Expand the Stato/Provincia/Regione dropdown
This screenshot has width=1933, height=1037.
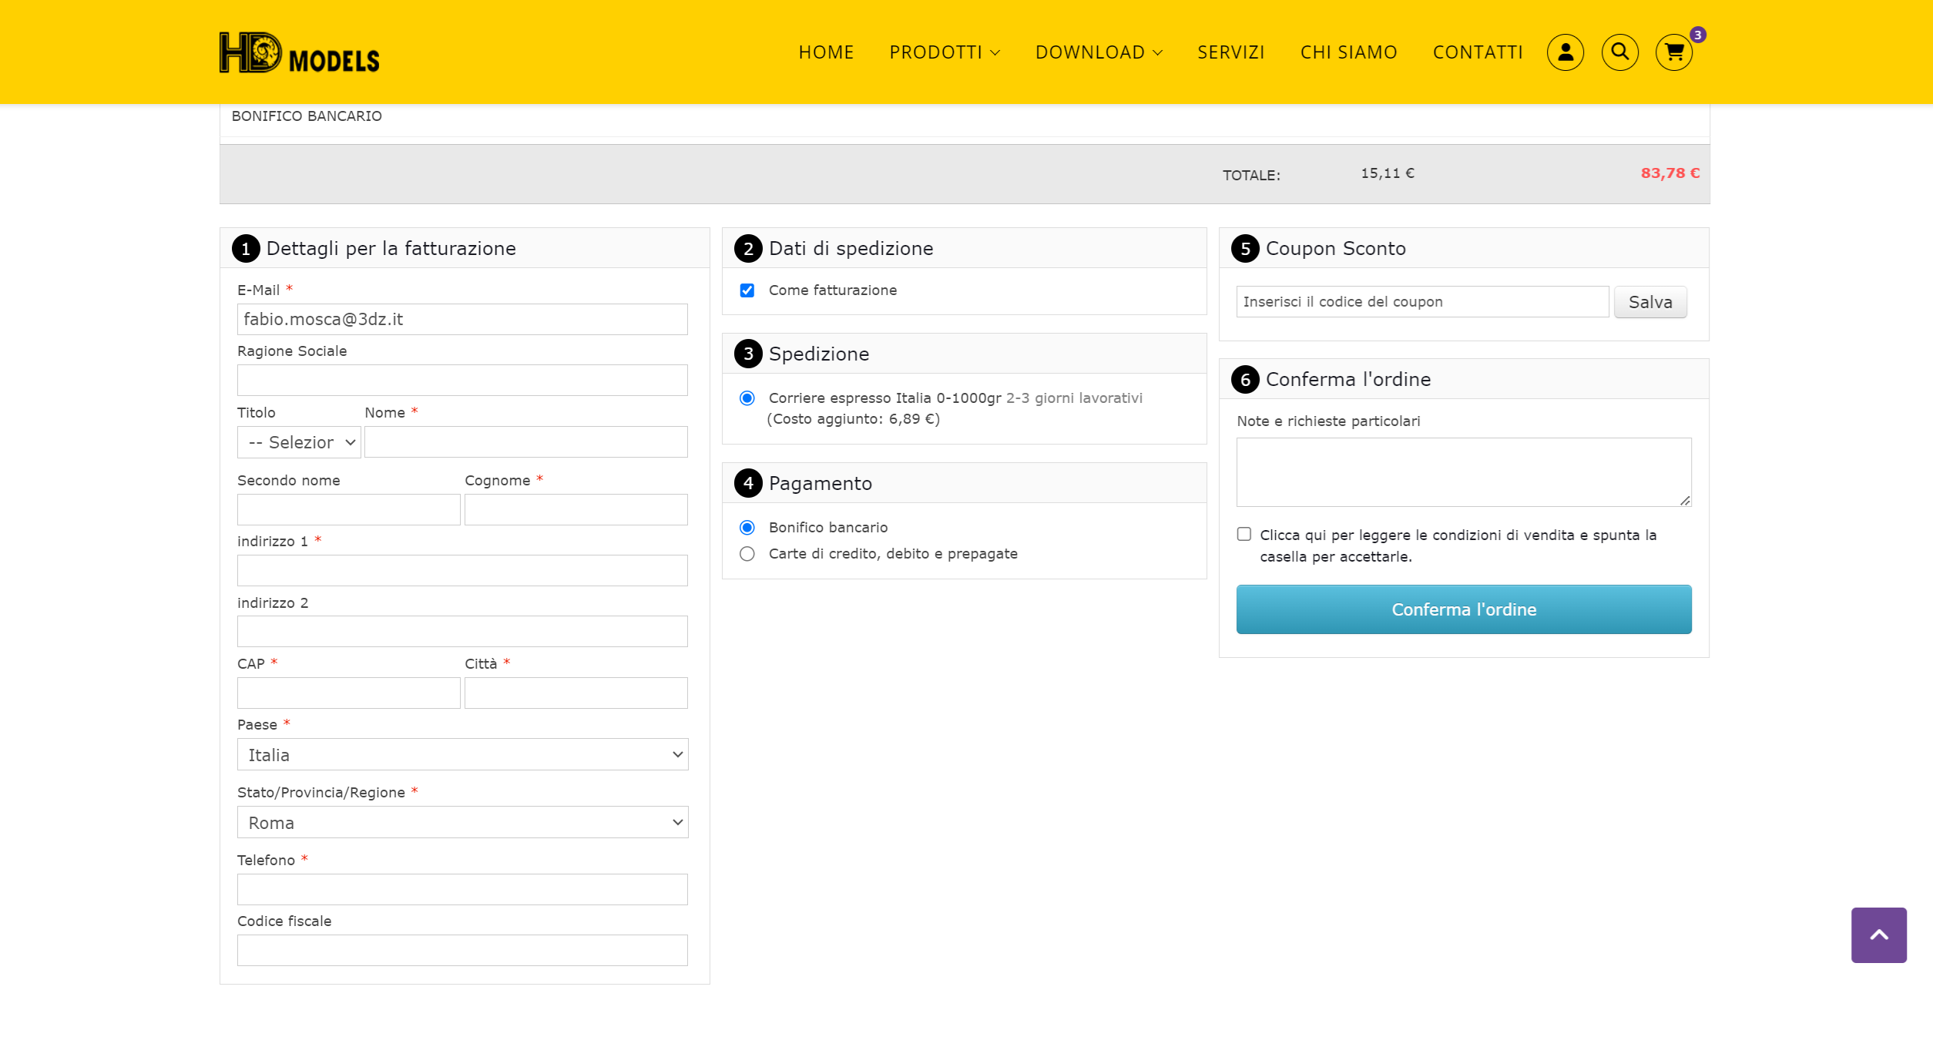[462, 823]
